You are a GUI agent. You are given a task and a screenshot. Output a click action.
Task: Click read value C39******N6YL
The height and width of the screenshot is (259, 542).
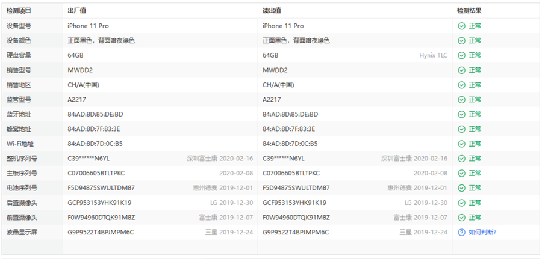[284, 159]
